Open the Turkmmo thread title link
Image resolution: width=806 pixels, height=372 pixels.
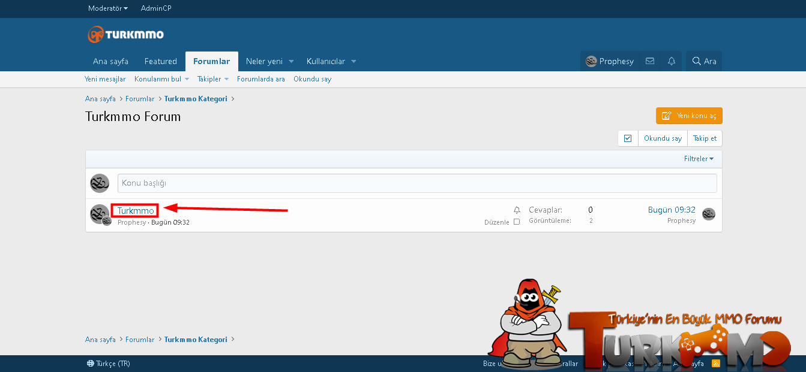136,211
